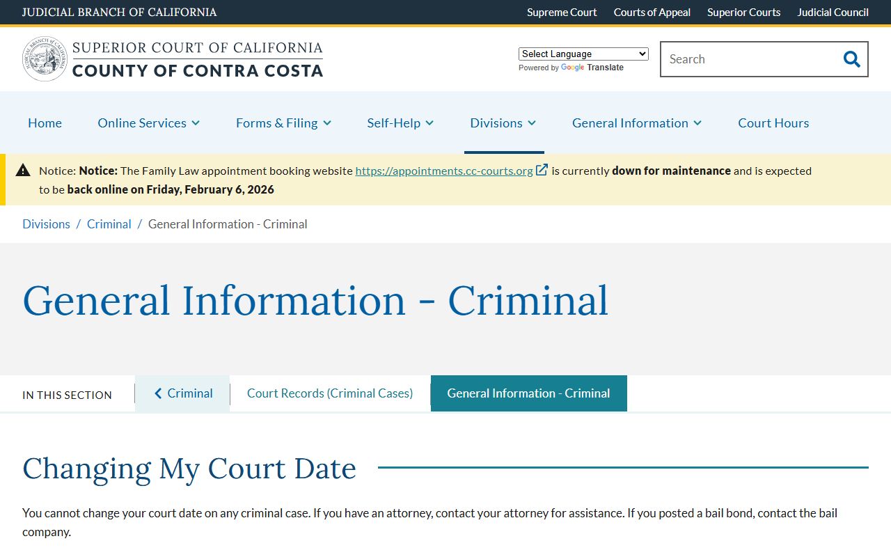Go to Home in main navigation
891x557 pixels.
click(x=45, y=123)
